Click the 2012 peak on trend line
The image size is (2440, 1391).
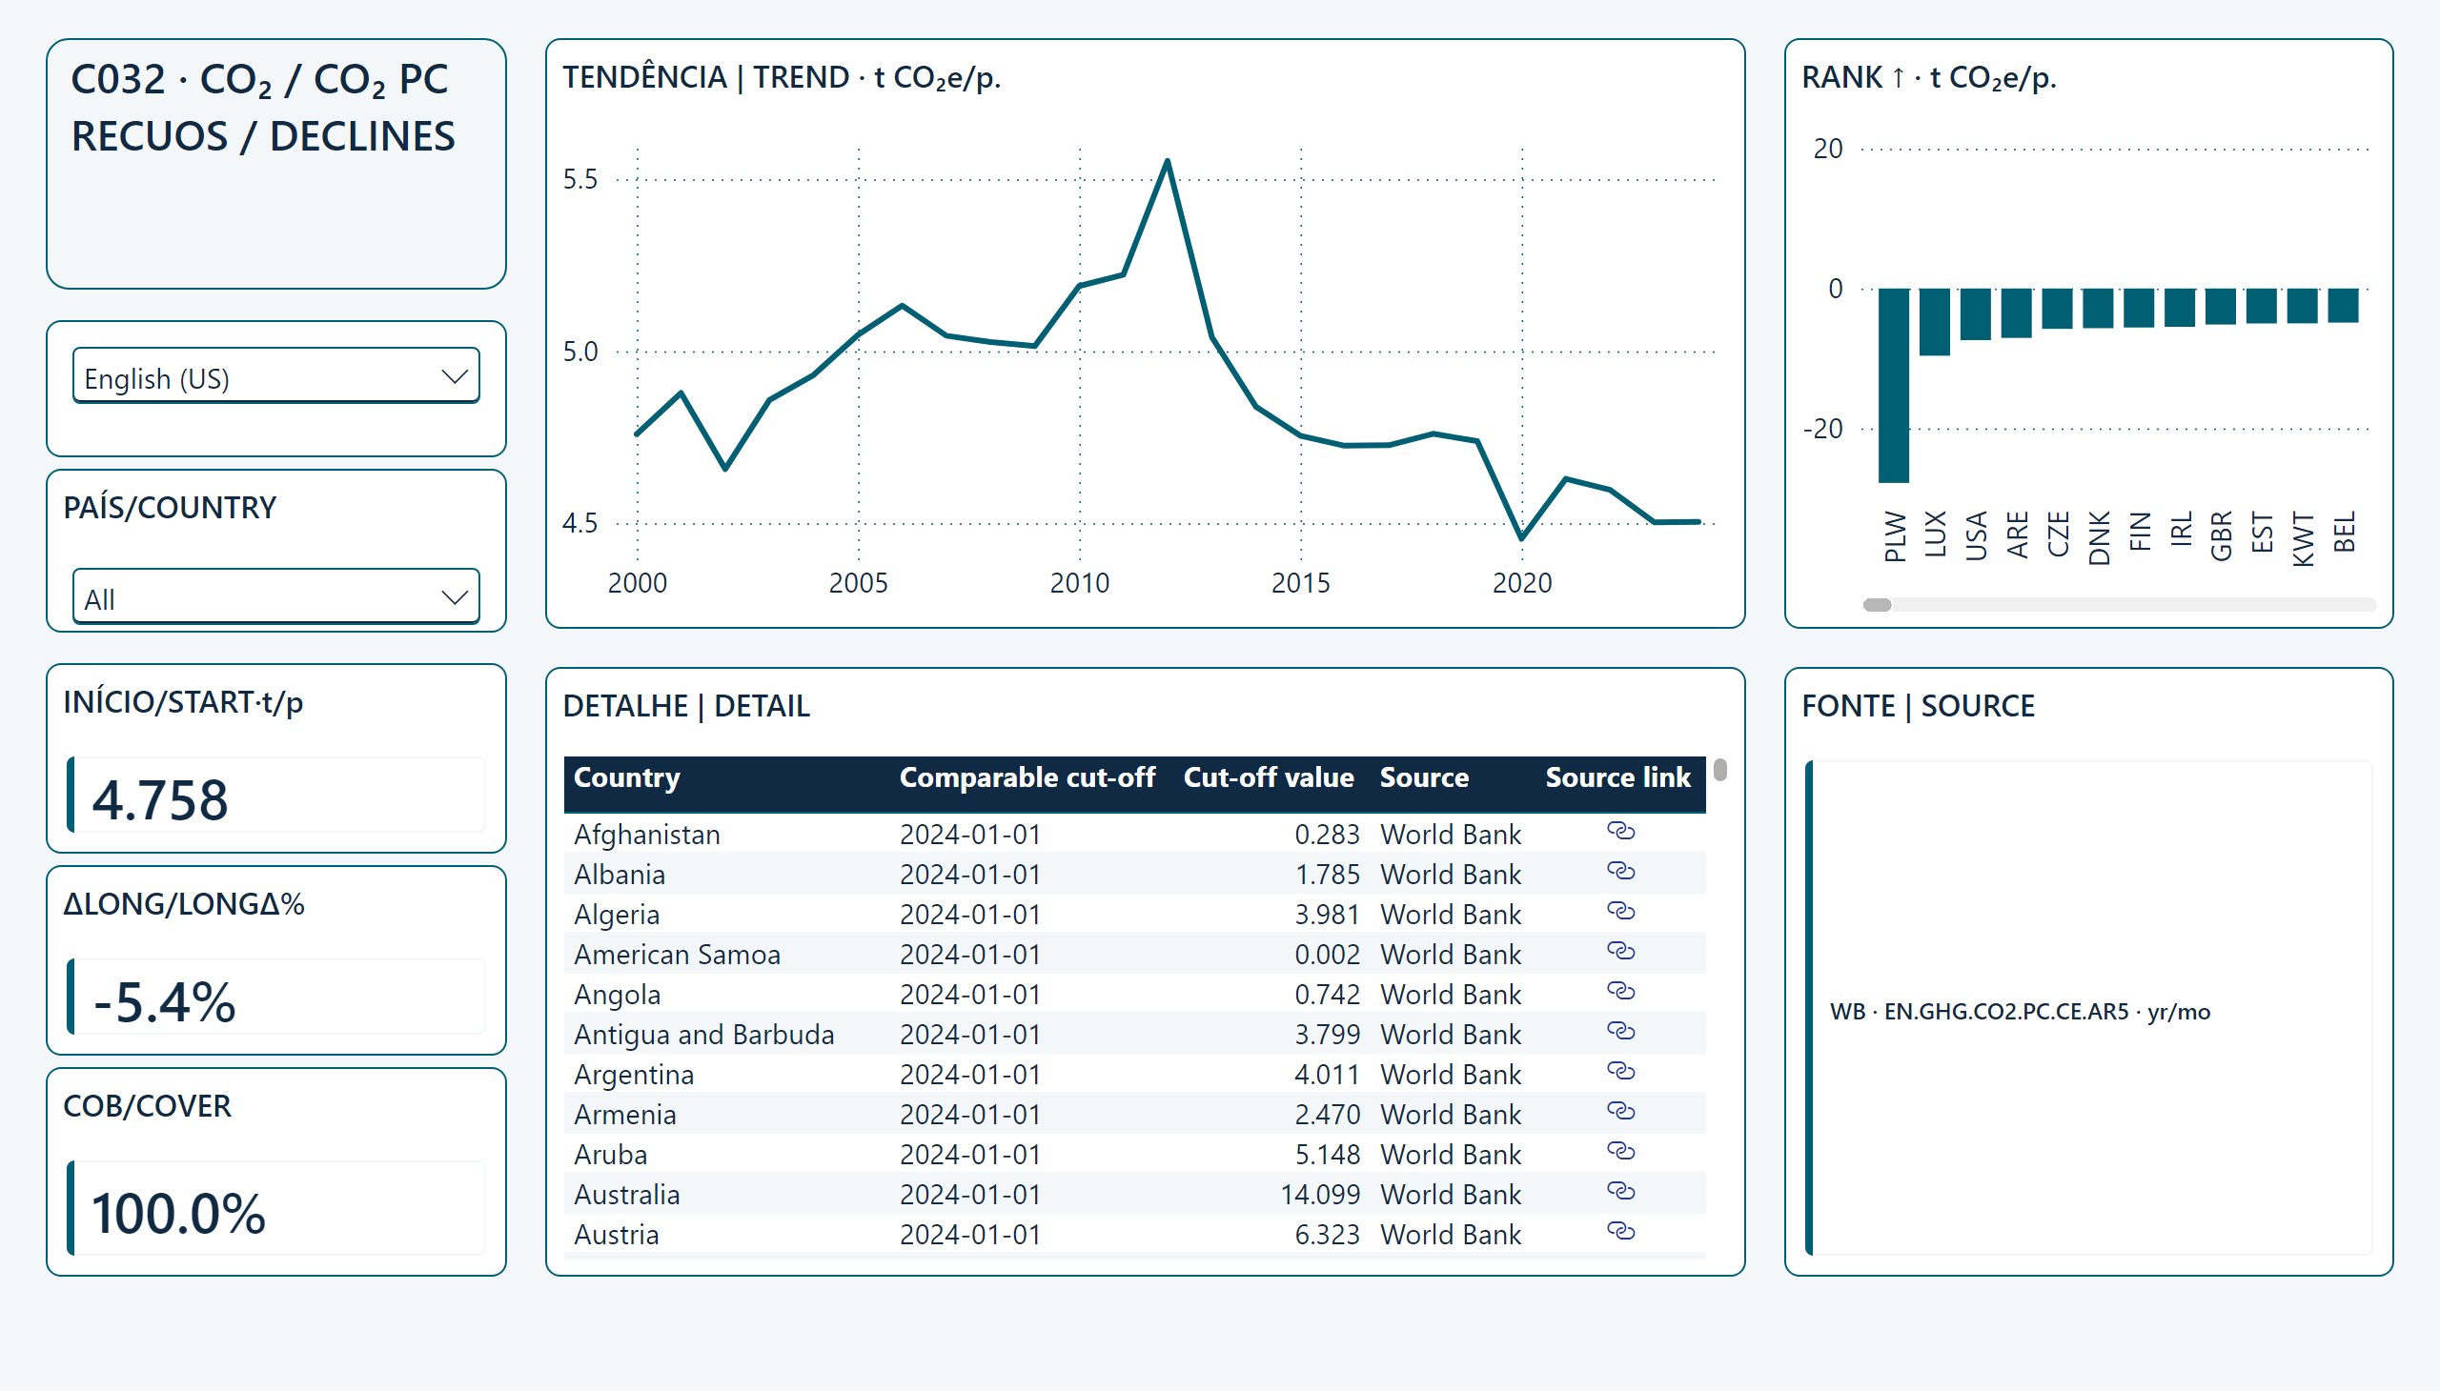click(1167, 160)
